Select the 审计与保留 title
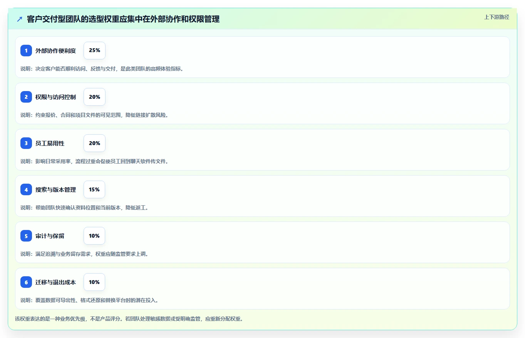This screenshot has width=525, height=338. pyautogui.click(x=50, y=236)
